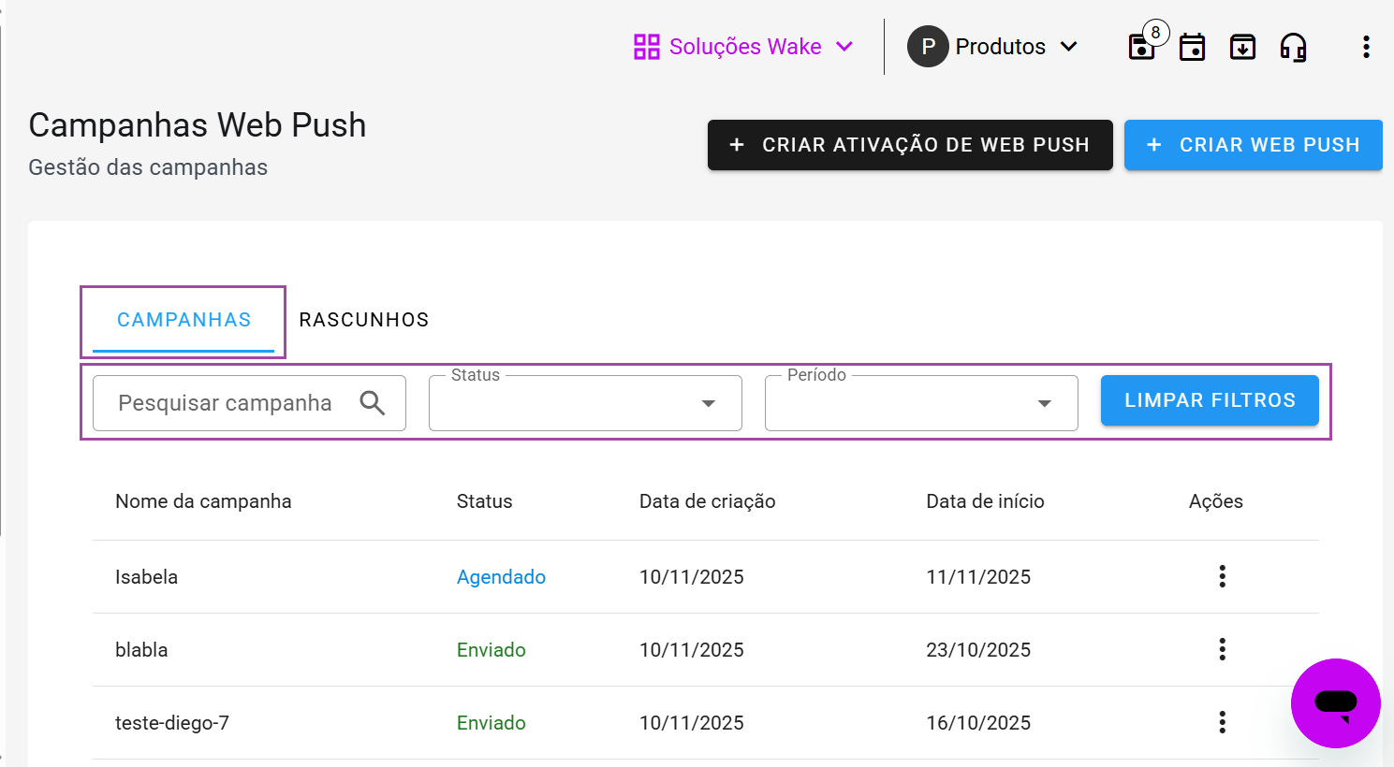Click inside the Pesquisar campanha field

point(225,402)
